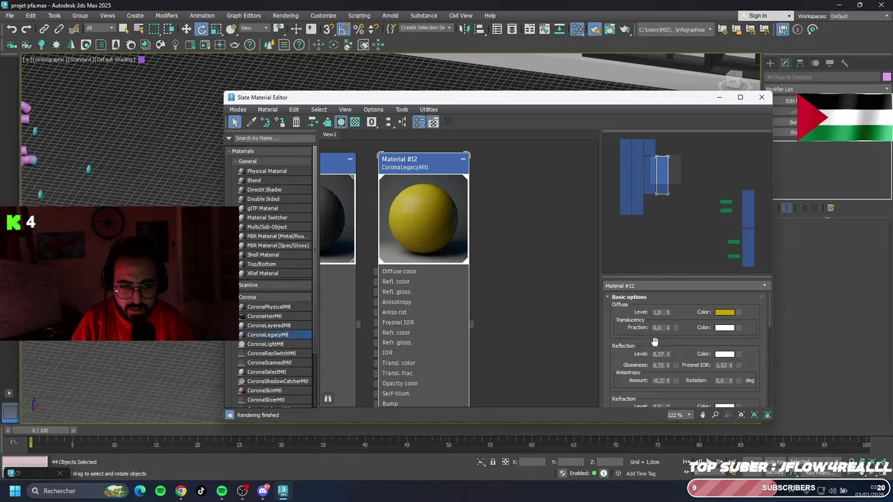This screenshot has width=893, height=502.
Task: Open the Material #12 parameter dropdown arrow
Action: (x=765, y=286)
